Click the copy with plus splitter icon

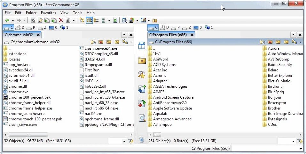click(142, 89)
